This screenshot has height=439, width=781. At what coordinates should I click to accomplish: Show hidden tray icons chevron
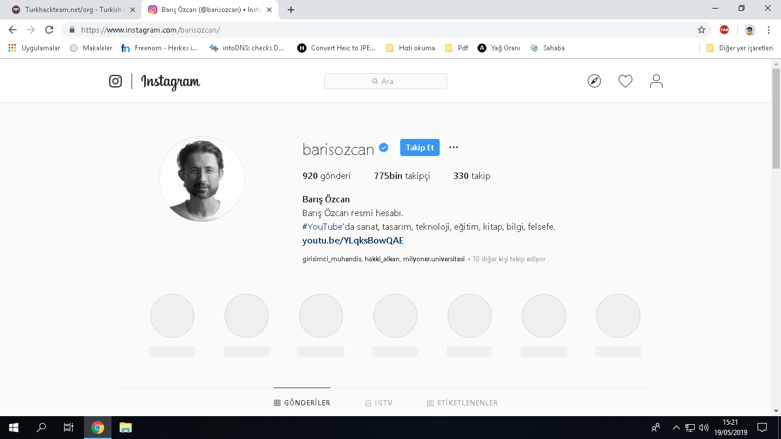click(676, 428)
